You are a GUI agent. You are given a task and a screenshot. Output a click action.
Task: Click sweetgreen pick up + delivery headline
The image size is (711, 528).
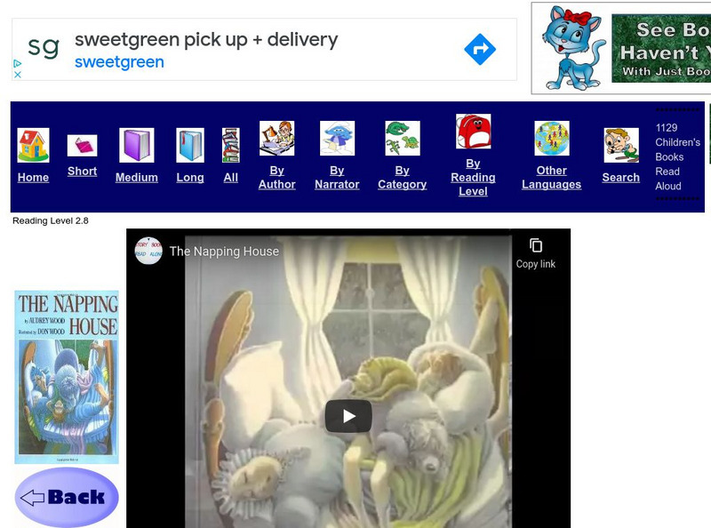[206, 40]
